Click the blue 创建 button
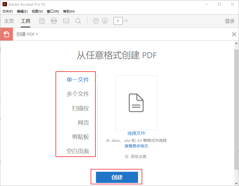The image size is (239, 186). point(117,177)
